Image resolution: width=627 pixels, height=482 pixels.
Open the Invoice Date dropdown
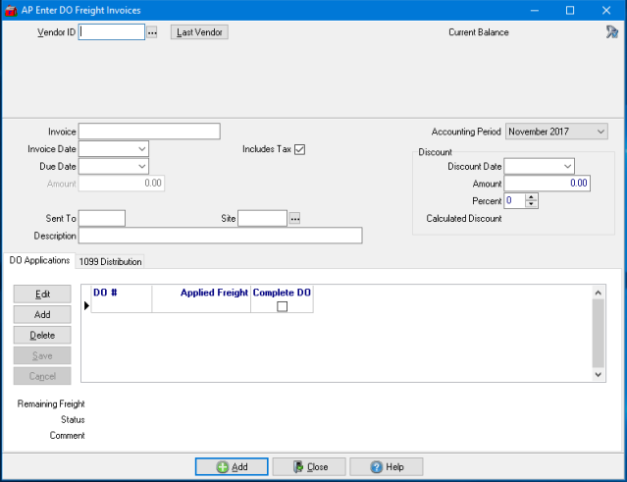coord(142,149)
